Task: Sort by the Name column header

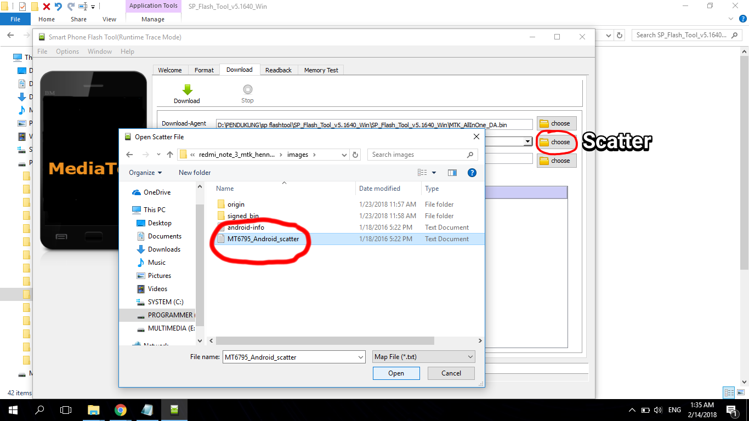Action: point(225,189)
